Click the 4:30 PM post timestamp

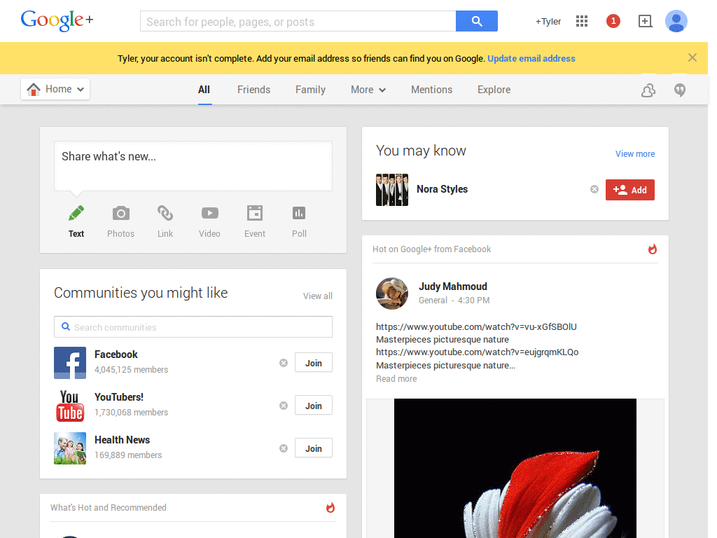pyautogui.click(x=474, y=300)
